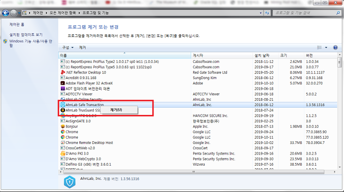Click the Chrome icon dated 2019-10-11
Image resolution: width=344 pixels, height=192 pixels.
tap(63, 137)
